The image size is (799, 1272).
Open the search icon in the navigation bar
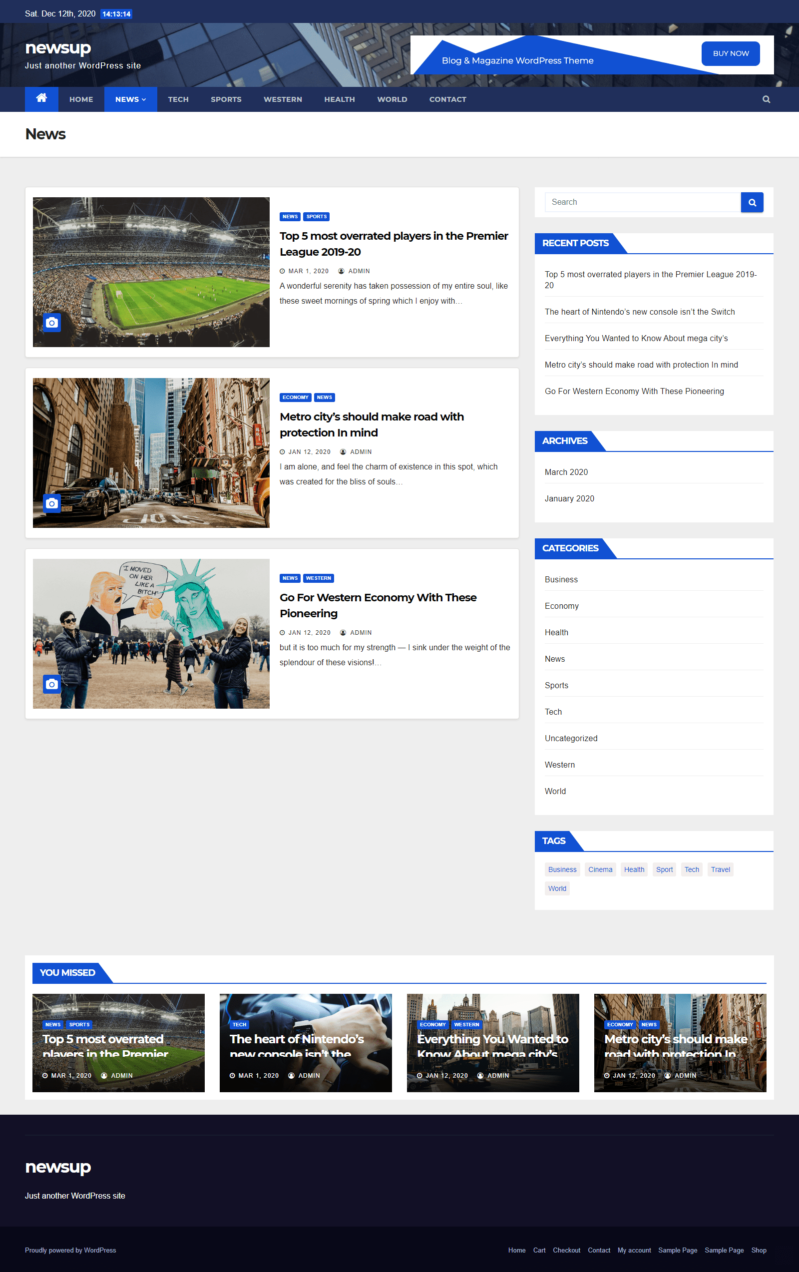pos(766,99)
